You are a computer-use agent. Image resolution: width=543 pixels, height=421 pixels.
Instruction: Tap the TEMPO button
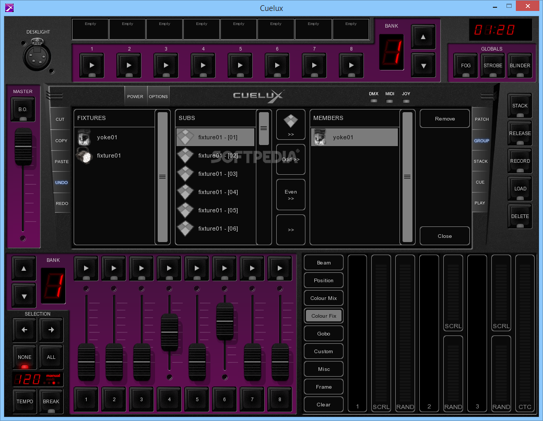point(25,402)
